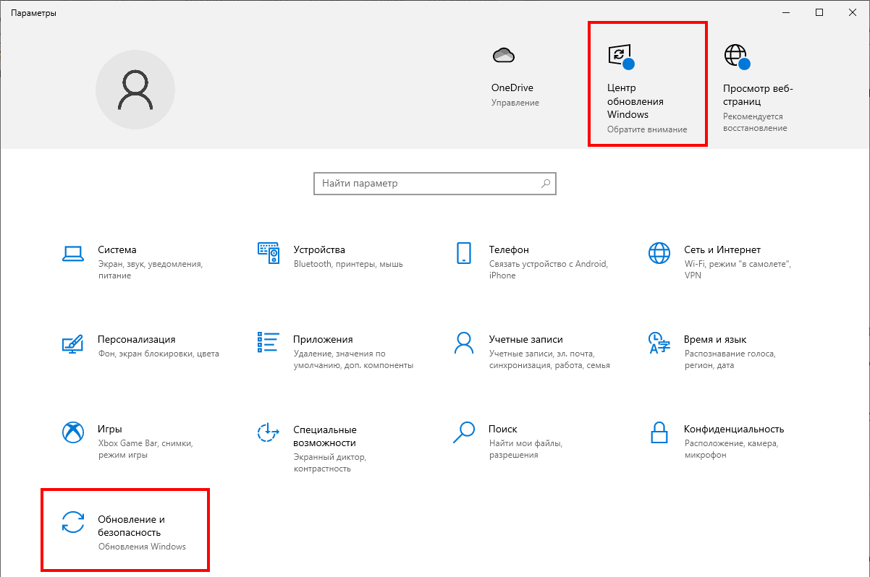Screen dimensions: 870x577
Task: Open the Поиск magnifier category icon
Action: (464, 432)
